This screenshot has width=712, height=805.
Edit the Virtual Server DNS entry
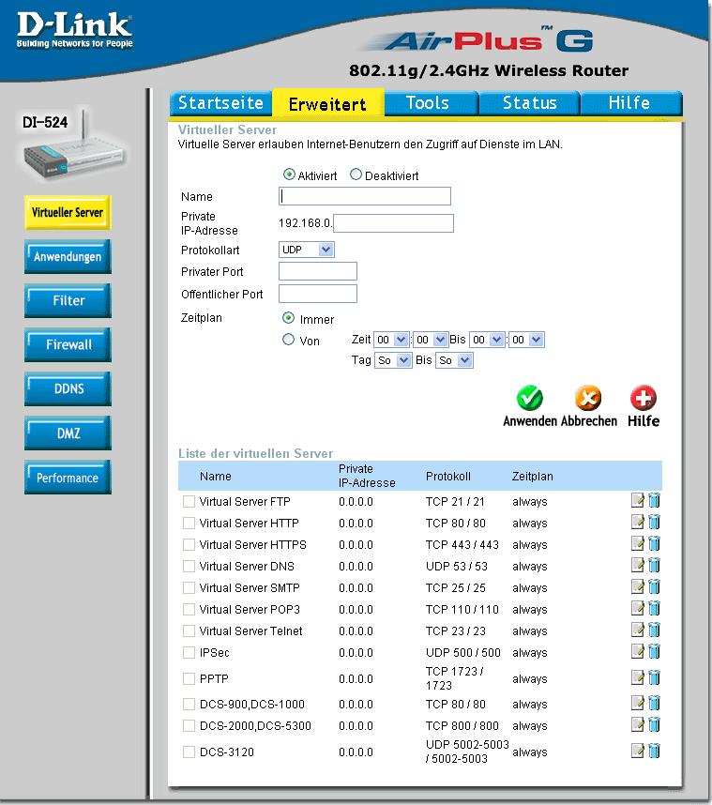pyautogui.click(x=637, y=565)
